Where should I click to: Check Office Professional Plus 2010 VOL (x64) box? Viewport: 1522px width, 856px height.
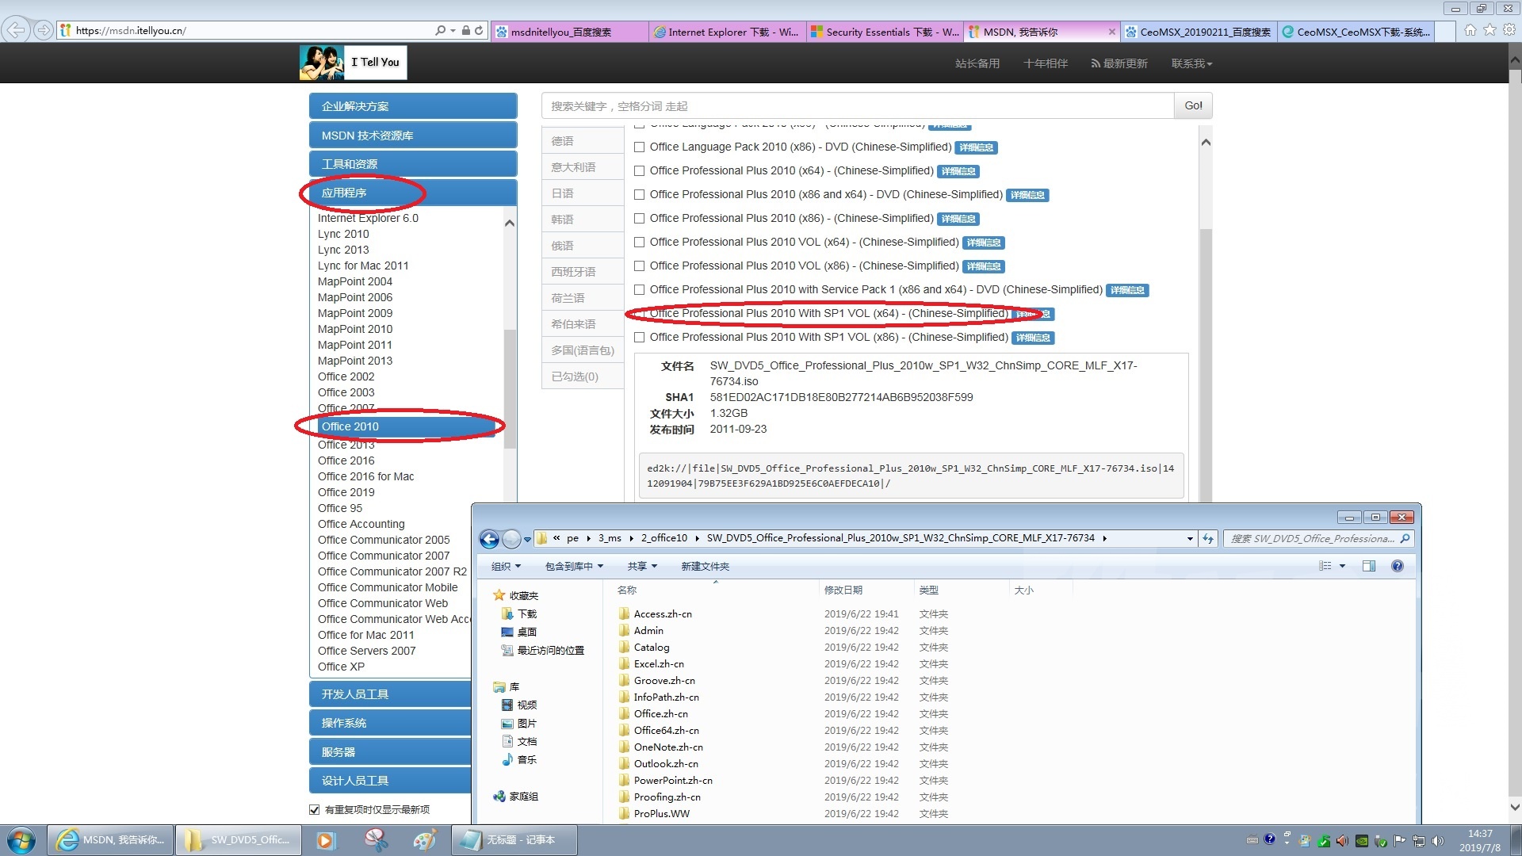coord(639,243)
